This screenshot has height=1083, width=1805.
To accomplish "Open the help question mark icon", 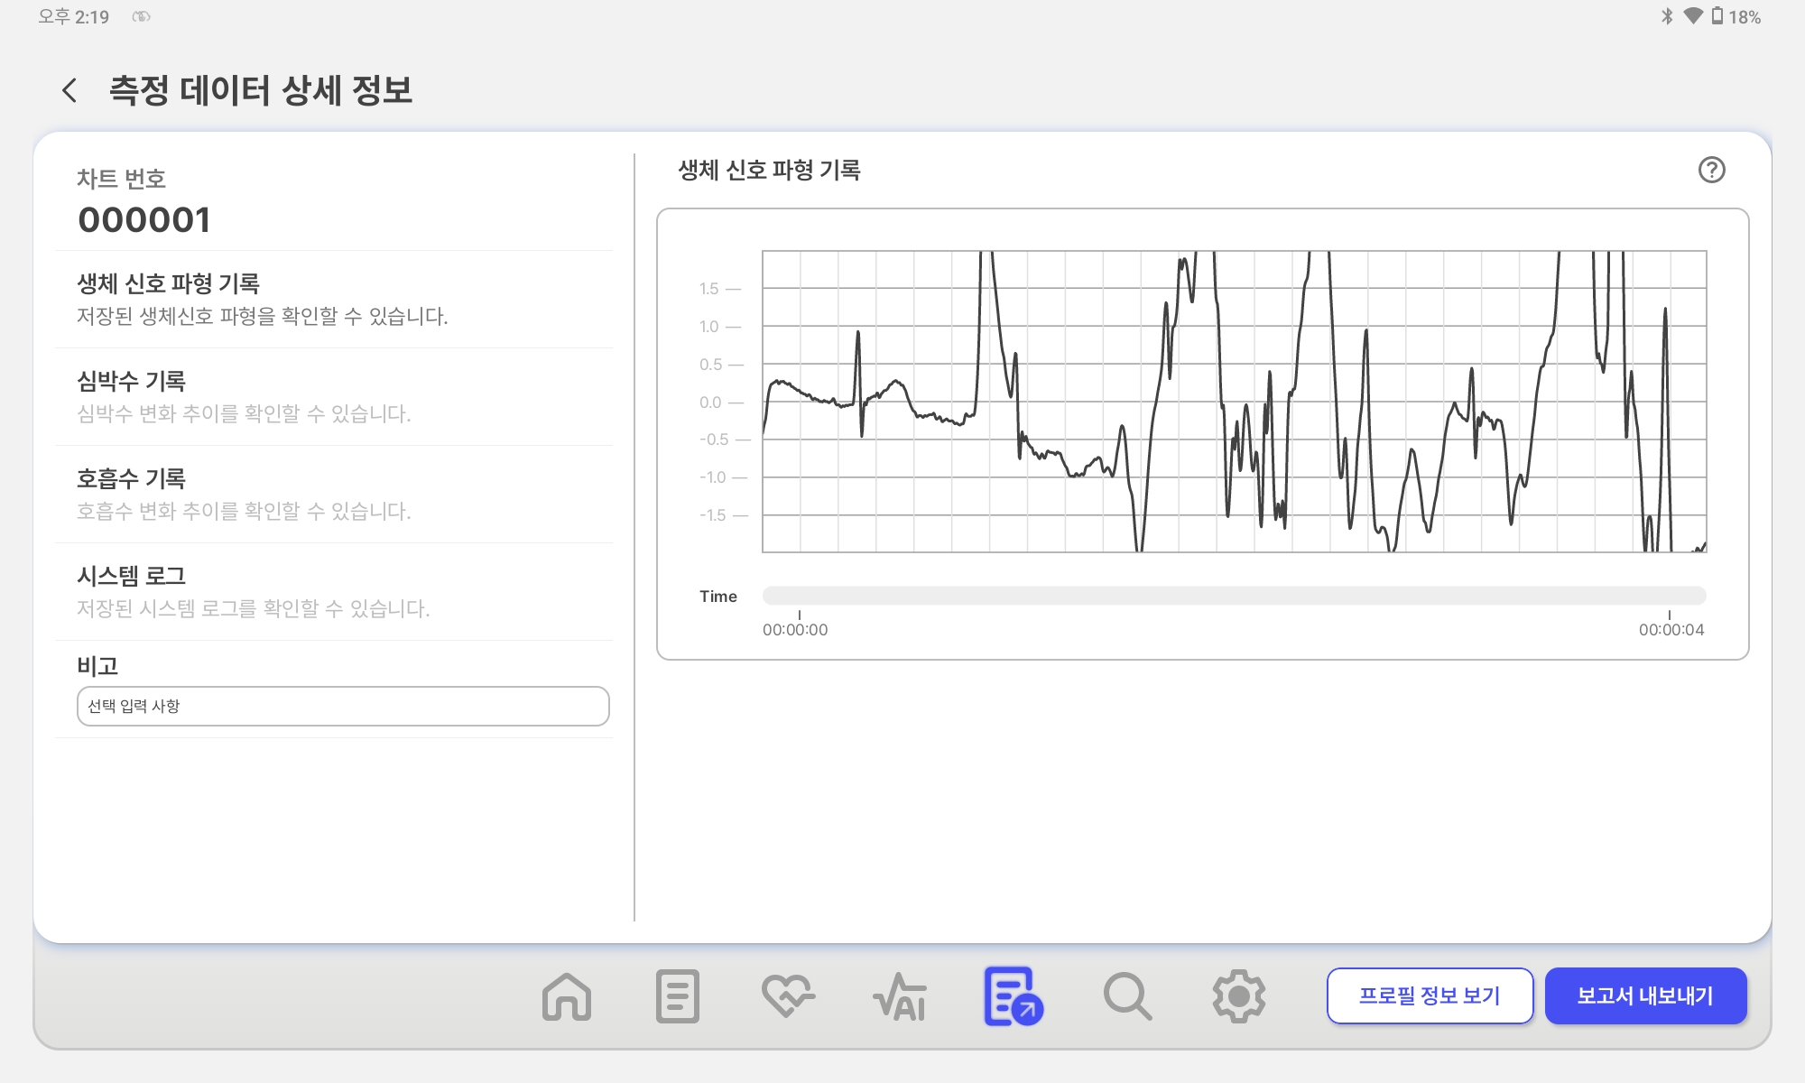I will (x=1711, y=170).
